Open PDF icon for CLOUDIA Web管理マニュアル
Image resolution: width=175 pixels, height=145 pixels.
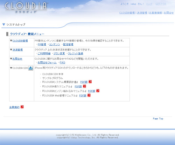coord(89,95)
